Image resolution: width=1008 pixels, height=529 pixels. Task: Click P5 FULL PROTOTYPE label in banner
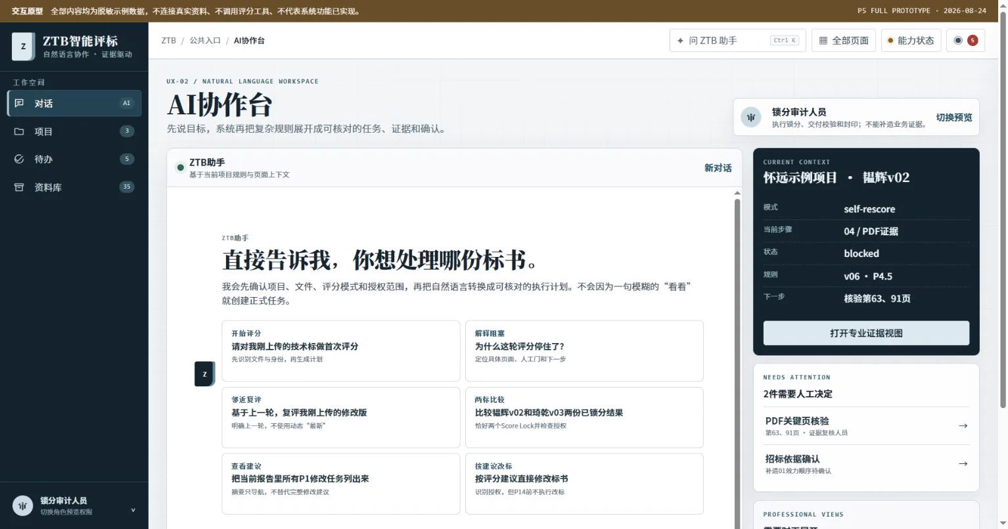894,11
